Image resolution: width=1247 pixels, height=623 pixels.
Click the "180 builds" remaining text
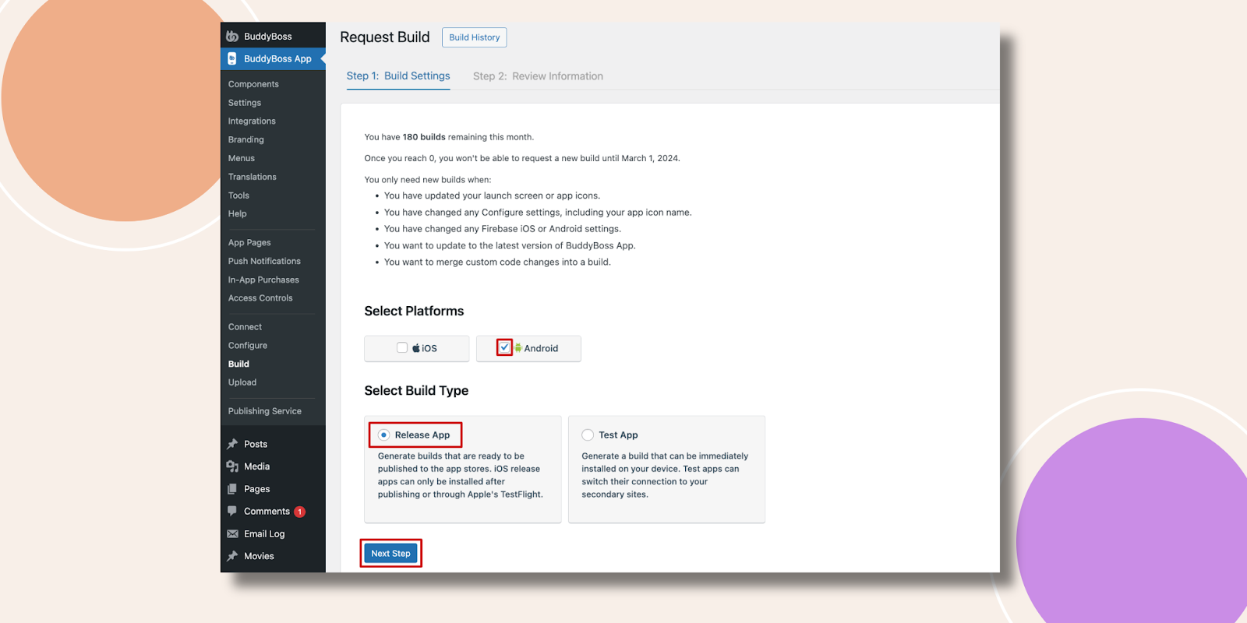pos(424,137)
